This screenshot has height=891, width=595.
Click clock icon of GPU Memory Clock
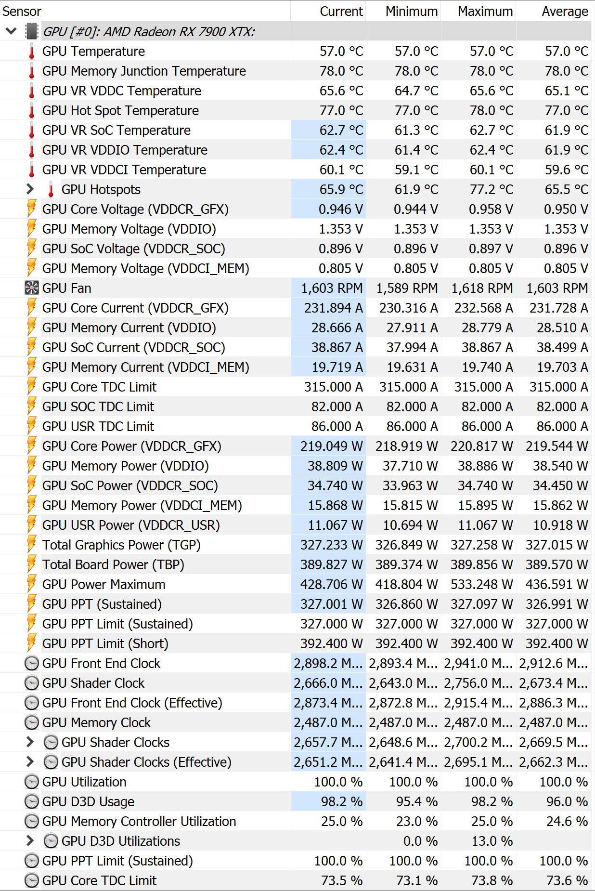[32, 722]
